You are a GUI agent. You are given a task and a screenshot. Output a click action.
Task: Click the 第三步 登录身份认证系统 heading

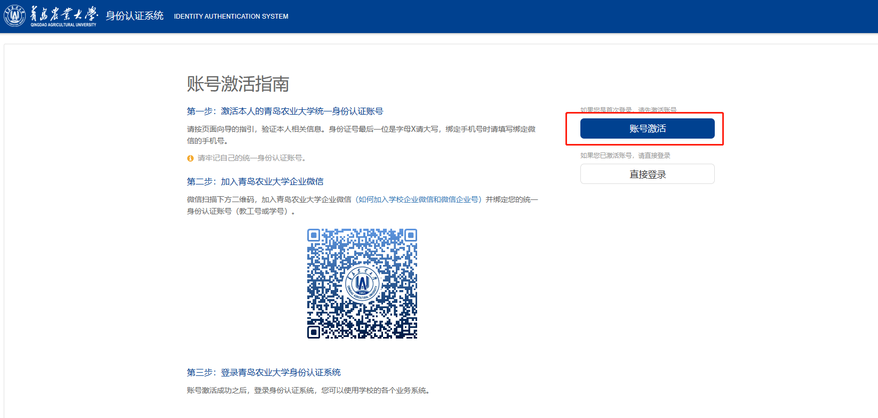coord(264,372)
